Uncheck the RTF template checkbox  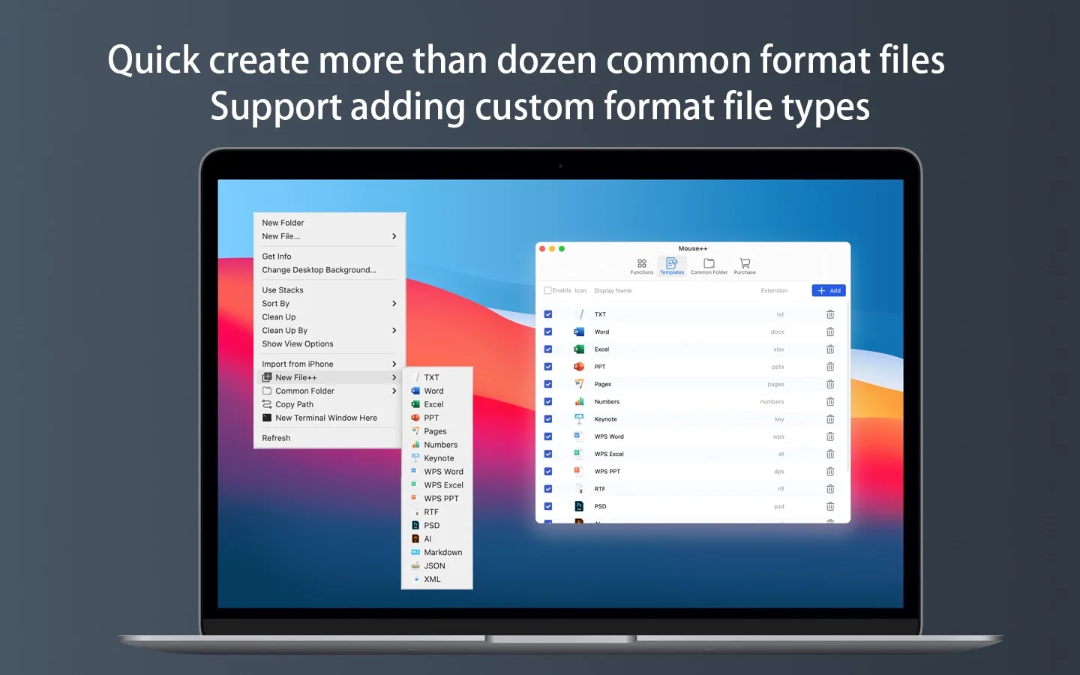(548, 489)
